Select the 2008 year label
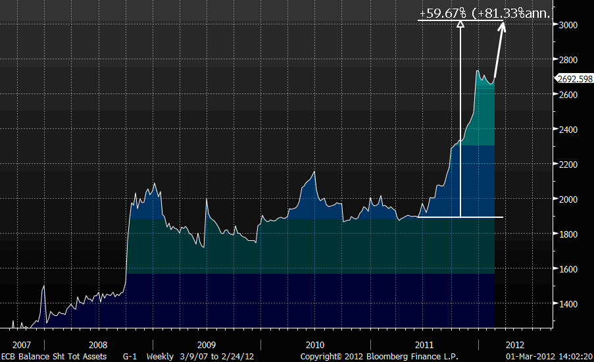This screenshot has height=362, width=594. pos(98,345)
